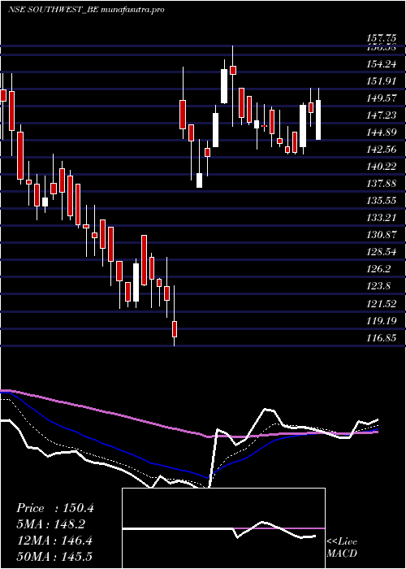The image size is (406, 569).
Task: Select the 147.23 price axis label
Action: (x=381, y=115)
